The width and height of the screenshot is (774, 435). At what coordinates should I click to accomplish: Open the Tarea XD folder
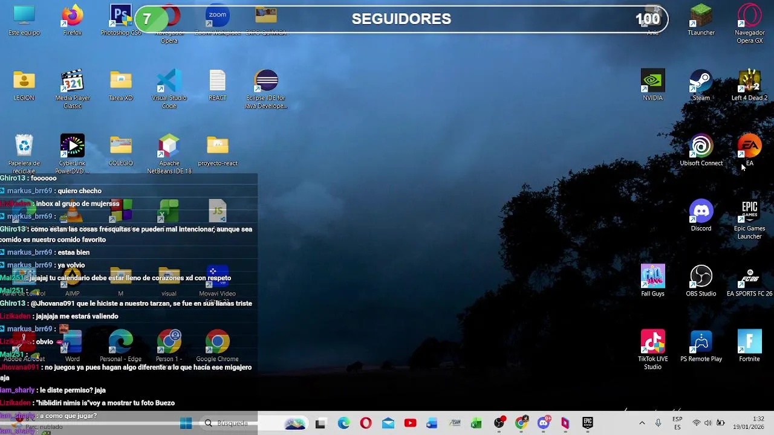click(121, 85)
